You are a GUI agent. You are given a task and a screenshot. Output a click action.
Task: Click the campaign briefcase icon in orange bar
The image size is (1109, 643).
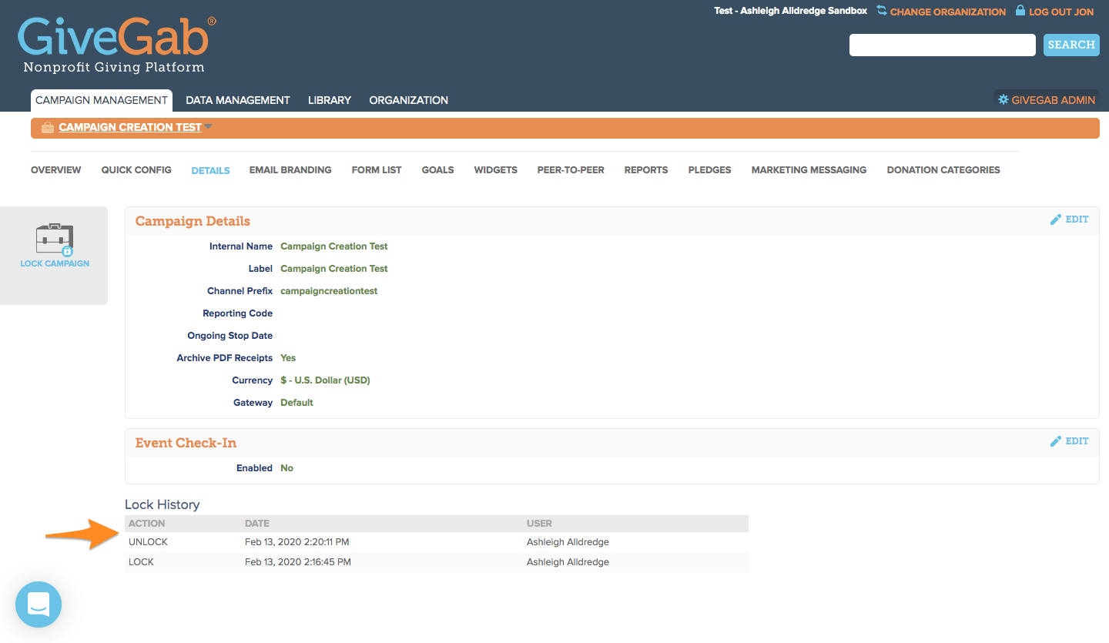48,128
